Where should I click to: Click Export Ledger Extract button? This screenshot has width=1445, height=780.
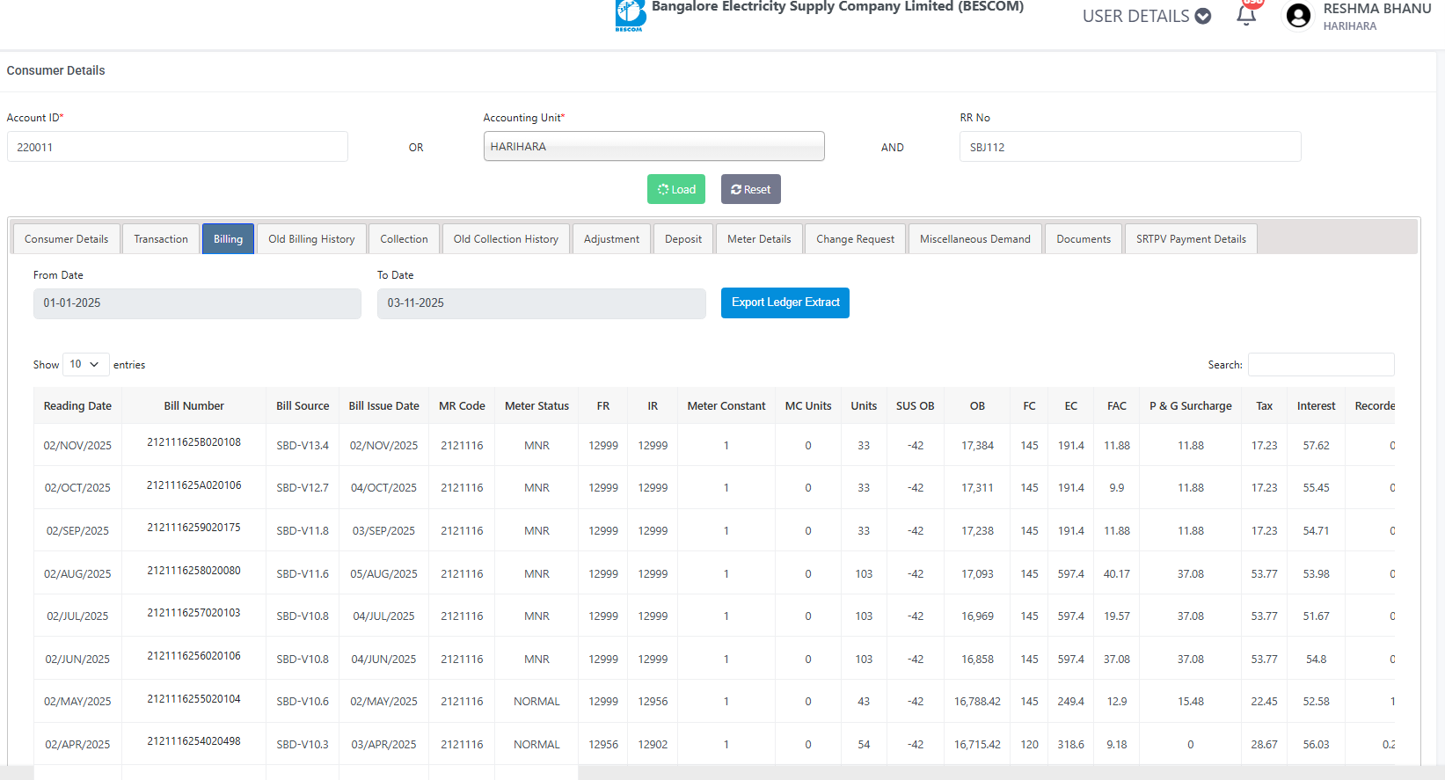[785, 303]
